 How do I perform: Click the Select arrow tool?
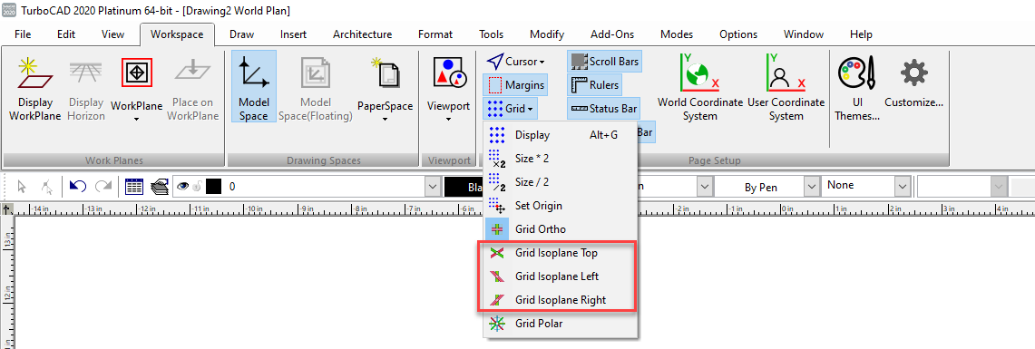(x=22, y=187)
